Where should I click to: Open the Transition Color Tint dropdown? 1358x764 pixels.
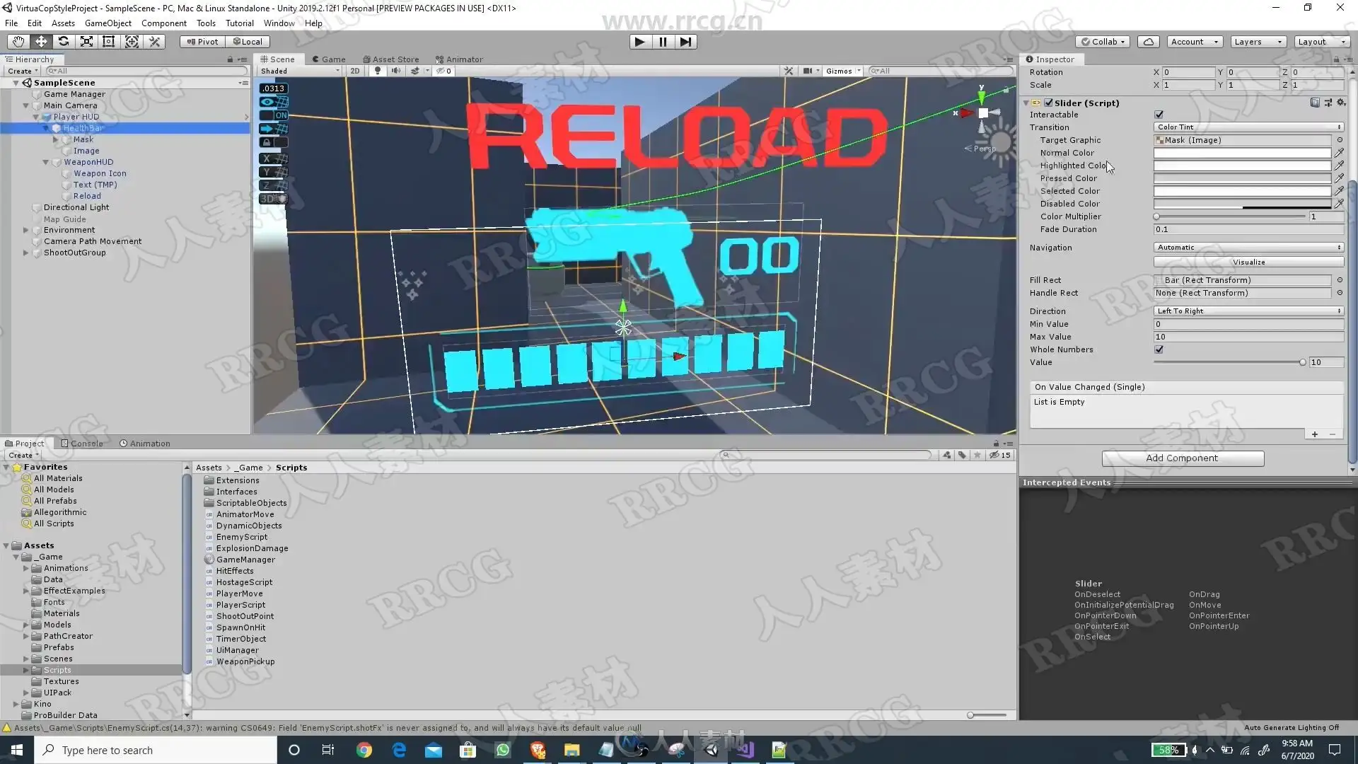click(1248, 127)
